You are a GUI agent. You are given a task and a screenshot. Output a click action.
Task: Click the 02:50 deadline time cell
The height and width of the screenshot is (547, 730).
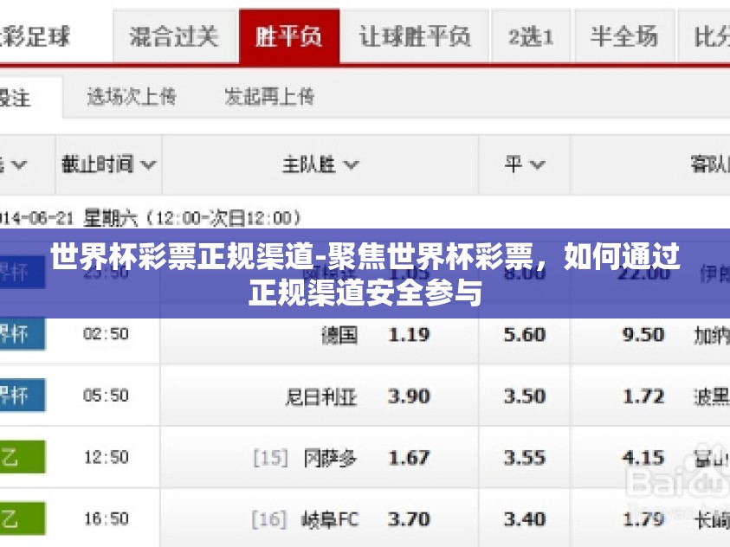click(x=107, y=334)
